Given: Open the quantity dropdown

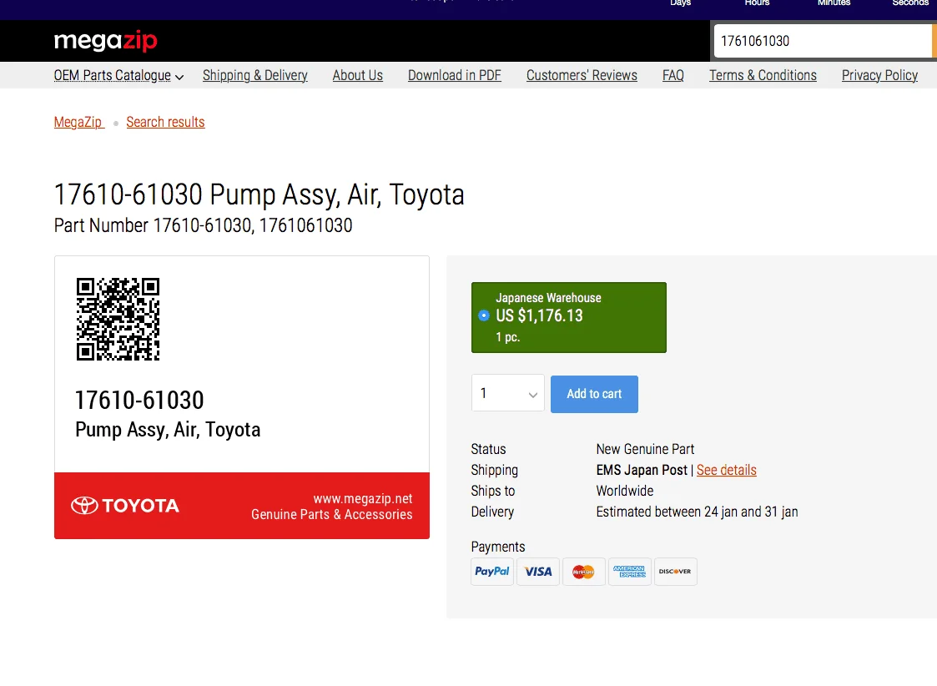Looking at the screenshot, I should pos(507,394).
